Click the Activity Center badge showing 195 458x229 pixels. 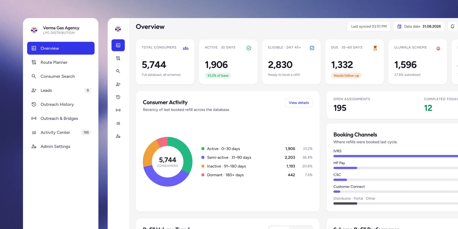pos(86,132)
